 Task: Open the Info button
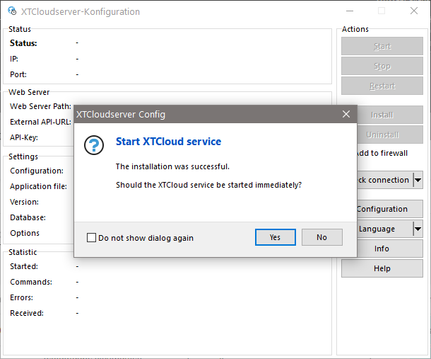tap(390, 249)
